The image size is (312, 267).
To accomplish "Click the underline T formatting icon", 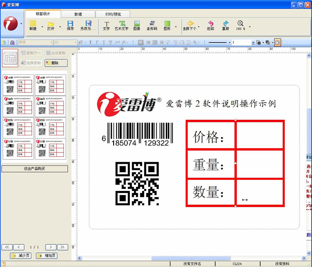I will tap(104, 42).
